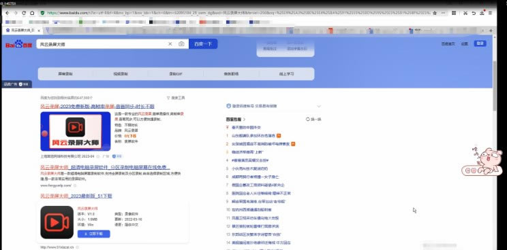Select the 录制GIF category tab

click(176, 74)
